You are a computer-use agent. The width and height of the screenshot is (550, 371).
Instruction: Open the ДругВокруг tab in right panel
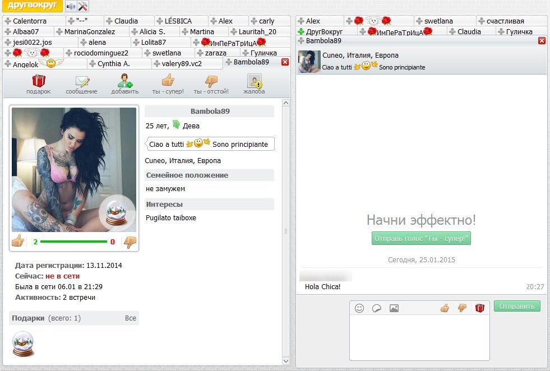pos(324,32)
